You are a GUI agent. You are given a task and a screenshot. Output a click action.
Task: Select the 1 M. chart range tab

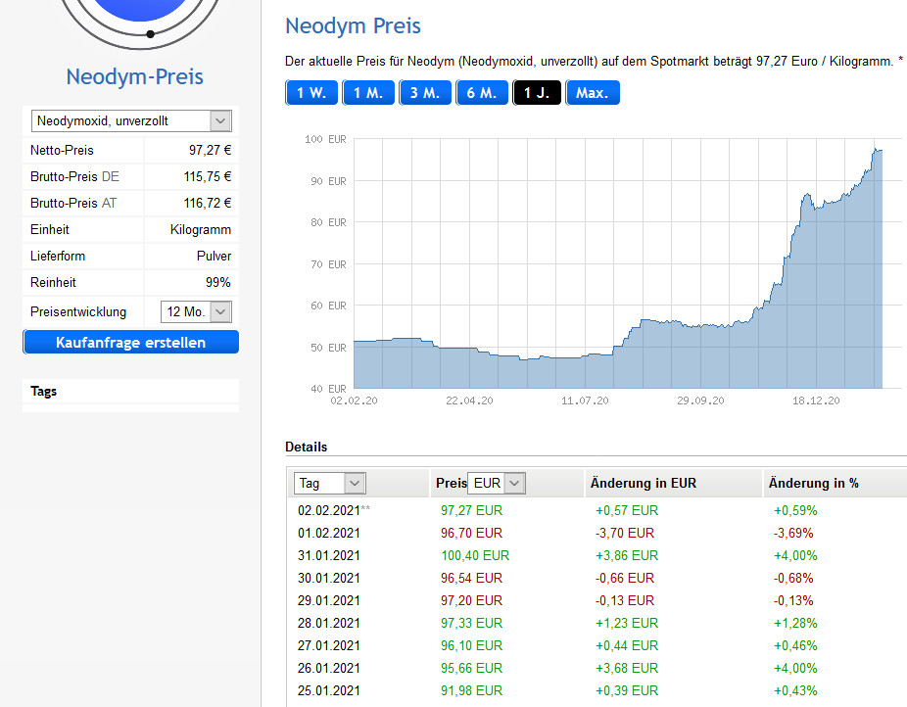(368, 92)
